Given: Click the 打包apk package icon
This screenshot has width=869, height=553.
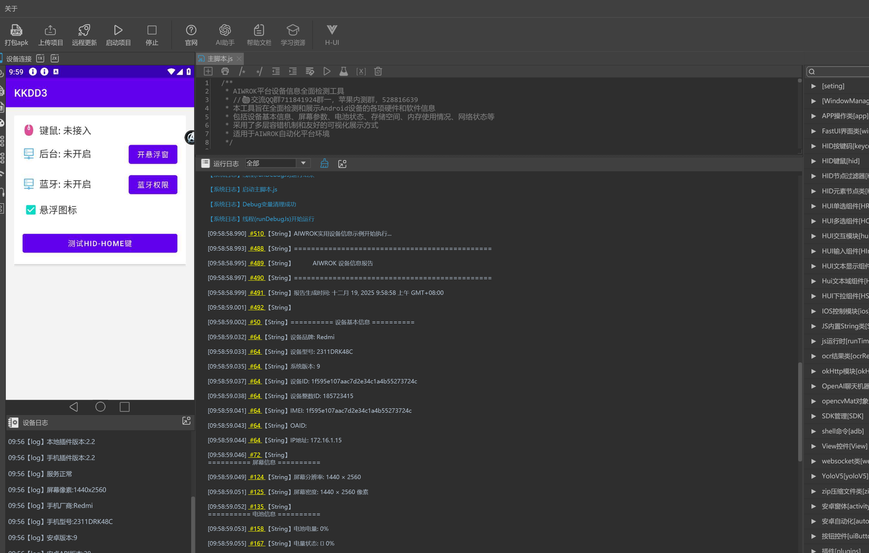Looking at the screenshot, I should [x=16, y=30].
